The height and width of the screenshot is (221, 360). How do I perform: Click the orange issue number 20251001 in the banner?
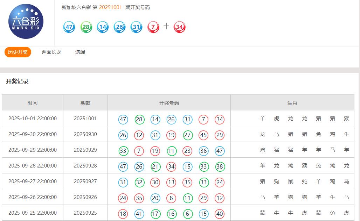point(110,7)
